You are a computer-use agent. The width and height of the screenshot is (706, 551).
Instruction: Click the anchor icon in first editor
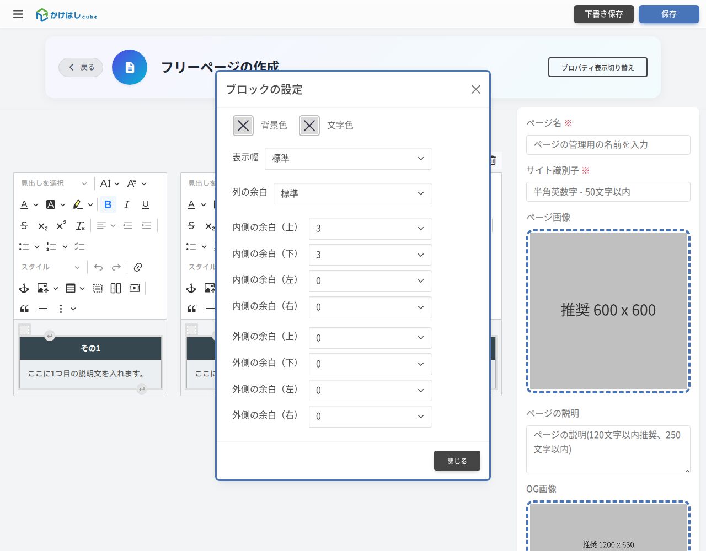tap(24, 288)
